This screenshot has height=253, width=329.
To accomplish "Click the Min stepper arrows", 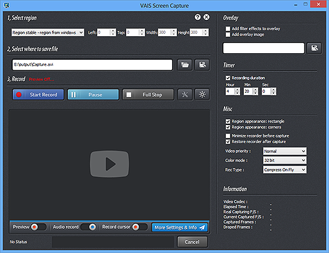I will (255, 91).
